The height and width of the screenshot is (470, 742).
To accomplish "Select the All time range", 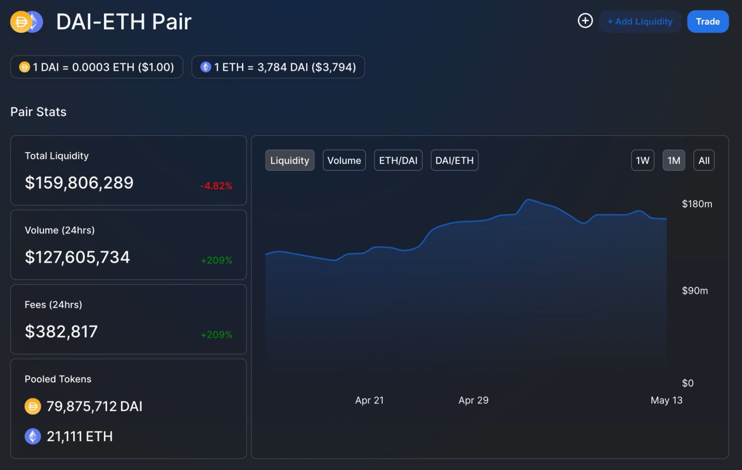I will coord(704,160).
